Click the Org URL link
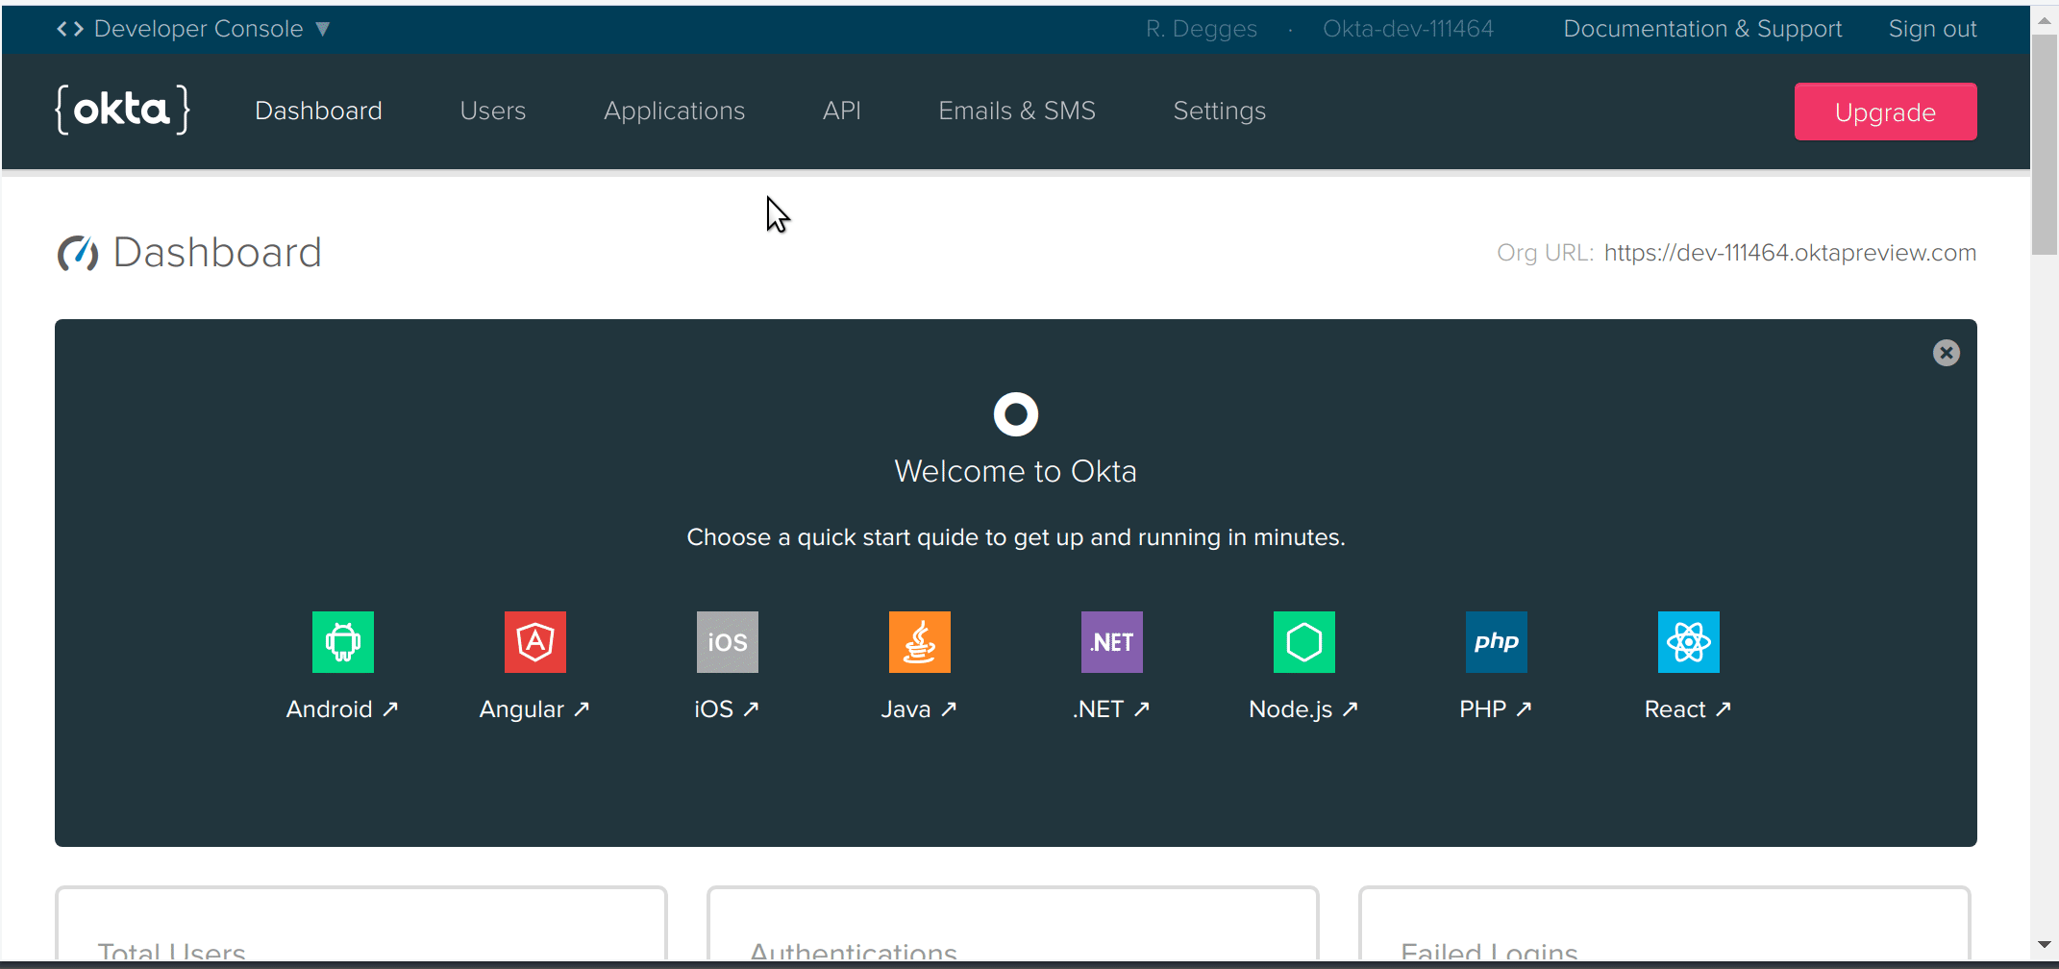This screenshot has height=969, width=2059. [1789, 253]
